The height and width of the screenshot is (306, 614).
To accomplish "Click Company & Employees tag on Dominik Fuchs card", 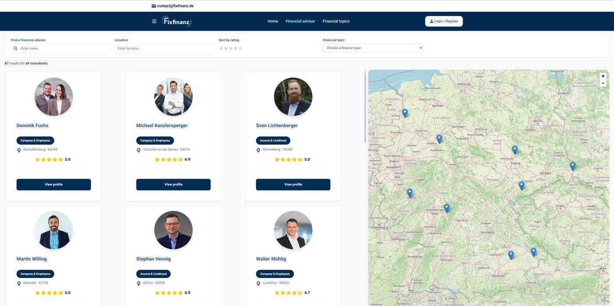I will 36,141.
